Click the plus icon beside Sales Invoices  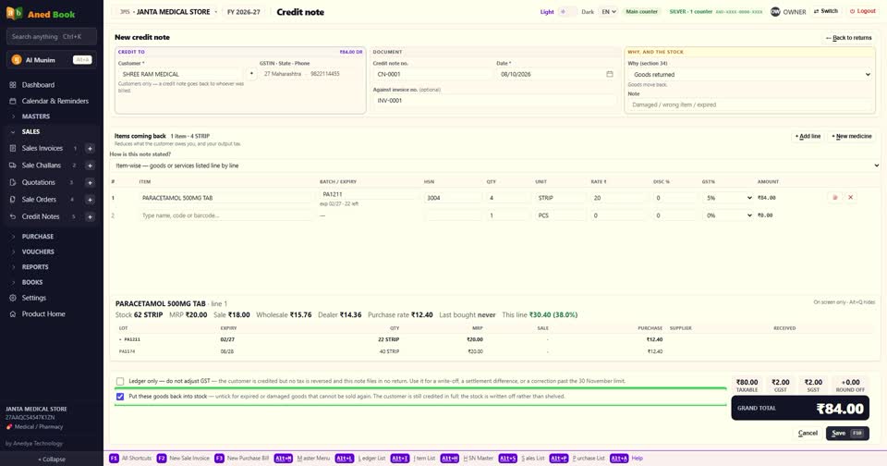90,148
